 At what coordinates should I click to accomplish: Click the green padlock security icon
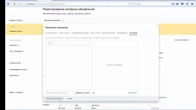click(14, 4)
